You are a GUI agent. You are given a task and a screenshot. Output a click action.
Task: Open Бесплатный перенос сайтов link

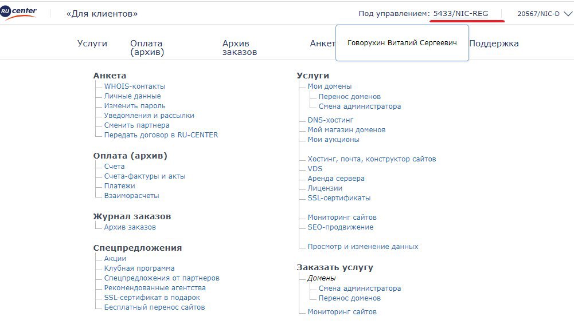click(154, 307)
